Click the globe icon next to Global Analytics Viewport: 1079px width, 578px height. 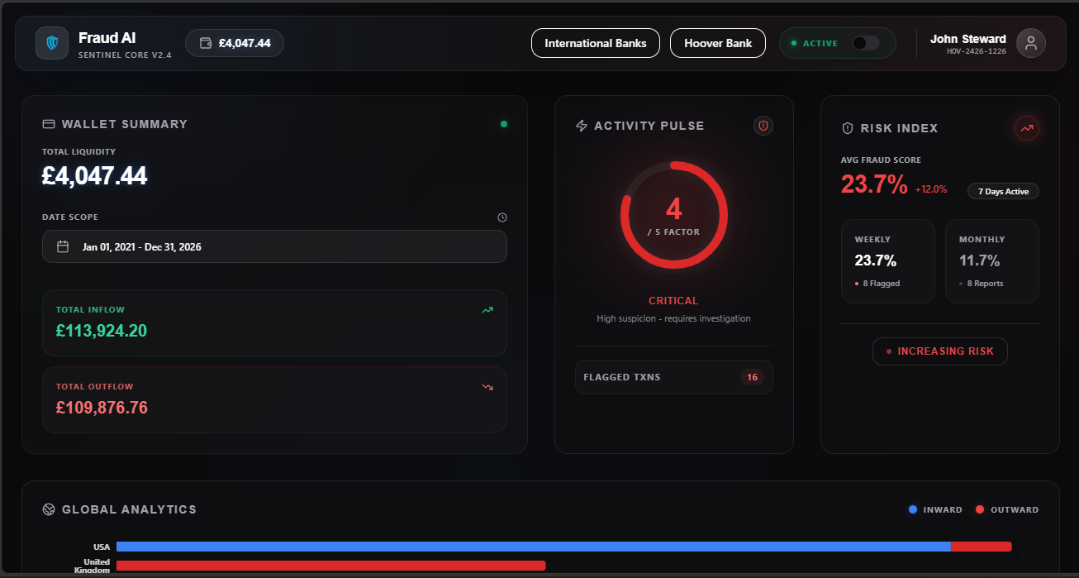(49, 509)
